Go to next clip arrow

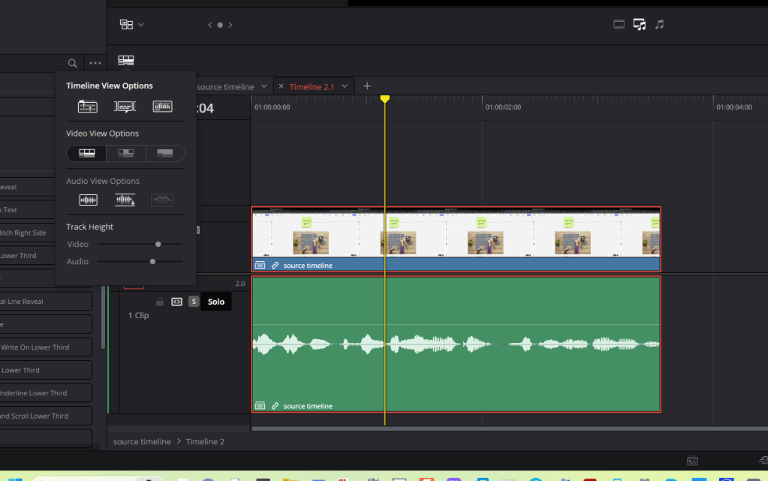pyautogui.click(x=230, y=25)
